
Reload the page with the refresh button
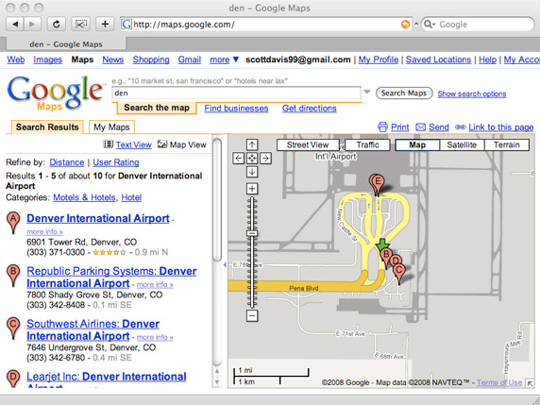(x=57, y=25)
